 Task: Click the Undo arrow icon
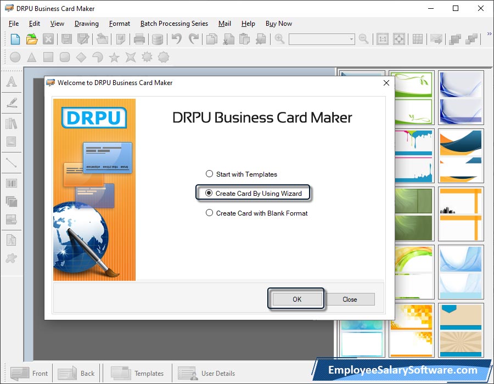click(x=177, y=39)
